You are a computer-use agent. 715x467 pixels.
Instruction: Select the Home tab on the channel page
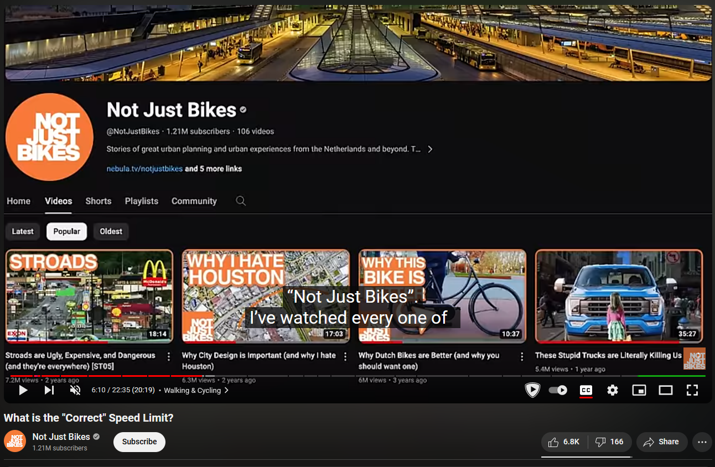[x=19, y=201]
